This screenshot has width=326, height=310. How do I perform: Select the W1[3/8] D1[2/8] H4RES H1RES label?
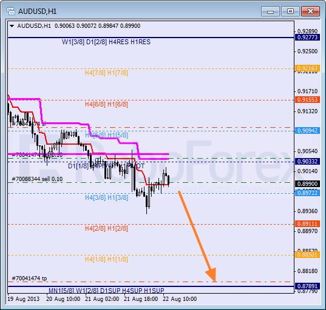106,42
